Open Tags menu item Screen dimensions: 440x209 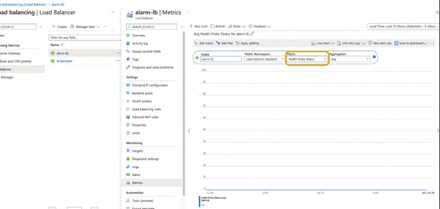(135, 59)
